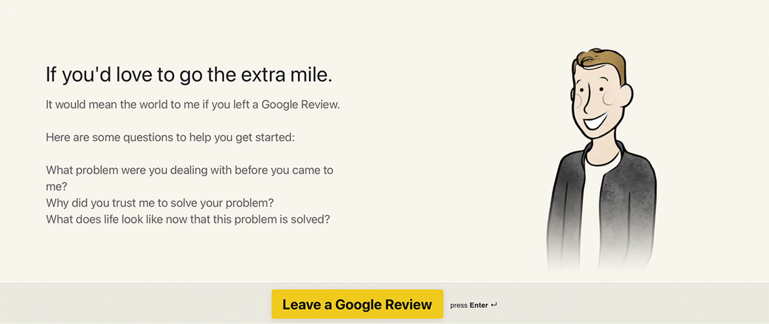Click the Enter key arrow icon

coord(494,305)
